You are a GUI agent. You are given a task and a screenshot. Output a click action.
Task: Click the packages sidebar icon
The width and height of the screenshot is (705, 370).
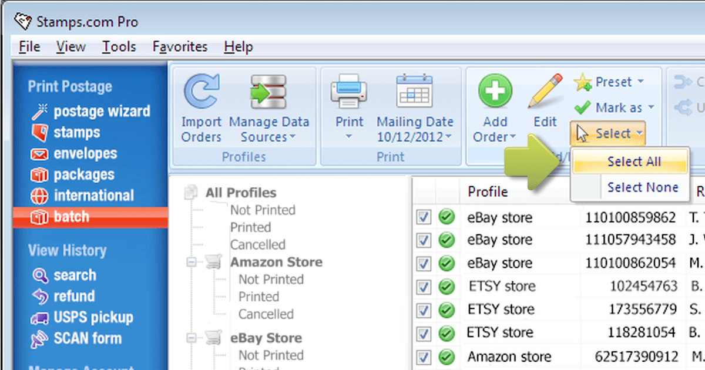pos(39,175)
